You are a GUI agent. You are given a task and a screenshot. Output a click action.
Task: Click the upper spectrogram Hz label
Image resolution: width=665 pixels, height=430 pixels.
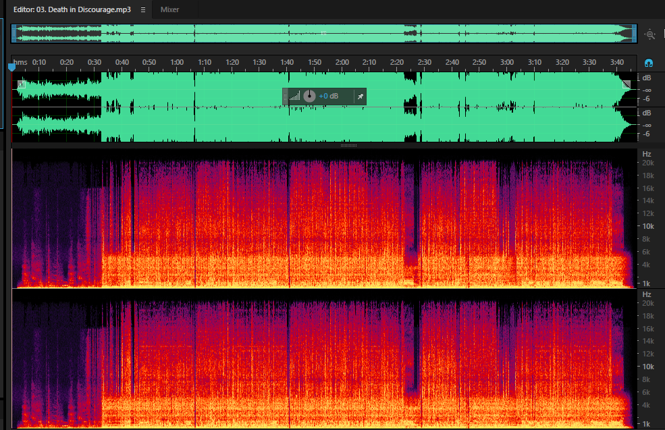pos(646,154)
